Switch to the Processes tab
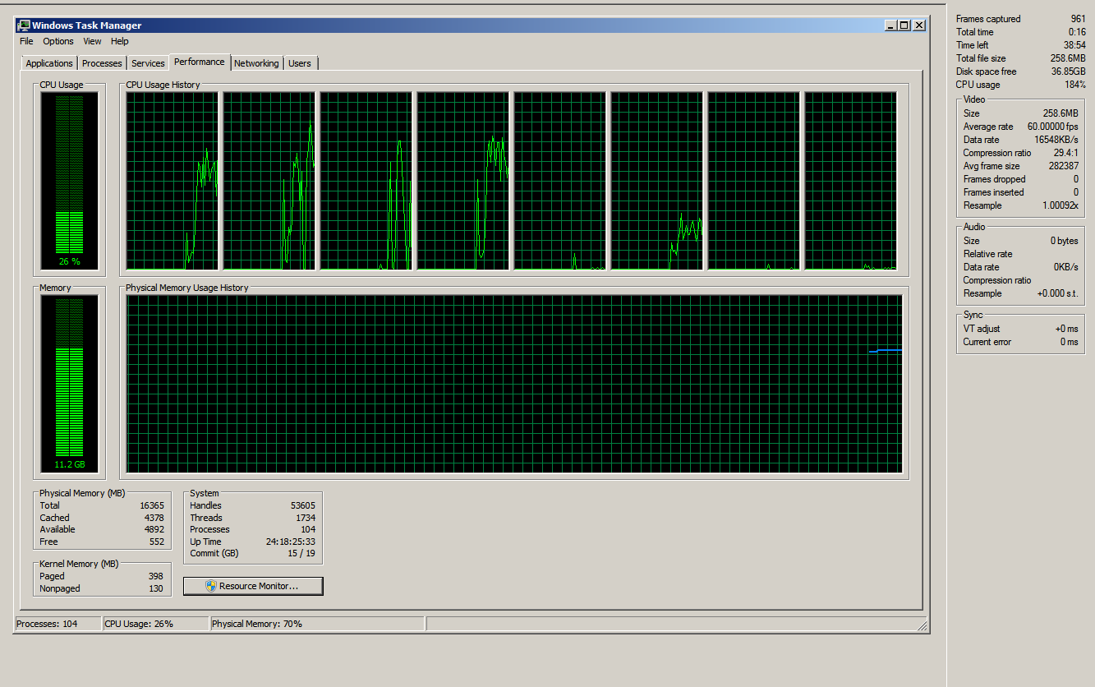Viewport: 1095px width, 687px height. pos(102,63)
